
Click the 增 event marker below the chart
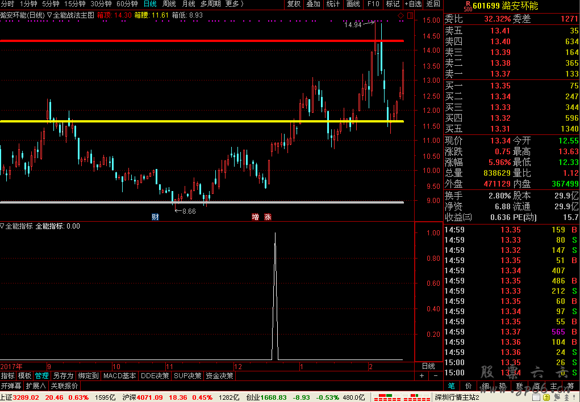256,217
